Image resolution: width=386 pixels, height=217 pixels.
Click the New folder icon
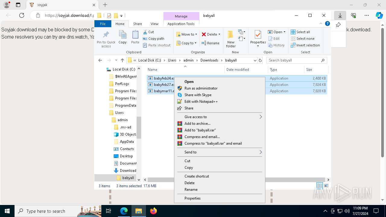coord(231,39)
